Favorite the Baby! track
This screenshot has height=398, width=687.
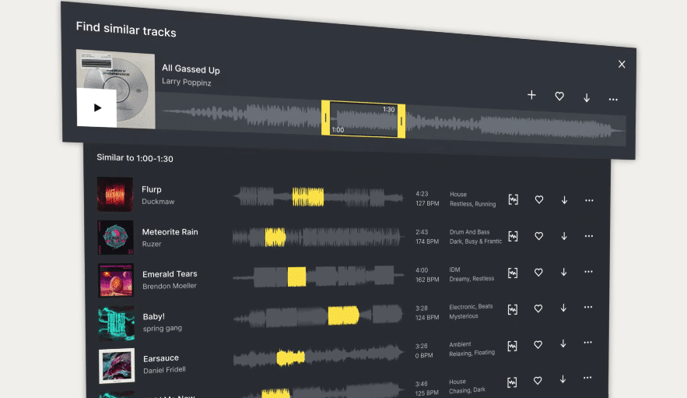click(538, 309)
